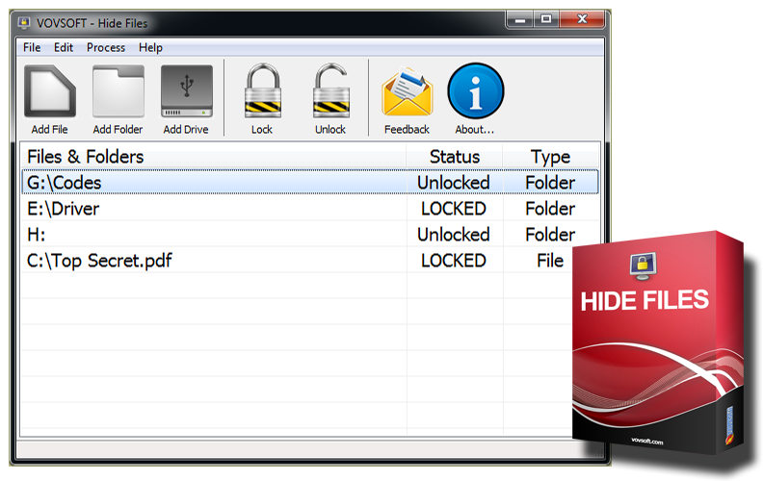Image resolution: width=763 pixels, height=481 pixels.
Task: Click Unlocked status of H: row
Action: point(454,235)
